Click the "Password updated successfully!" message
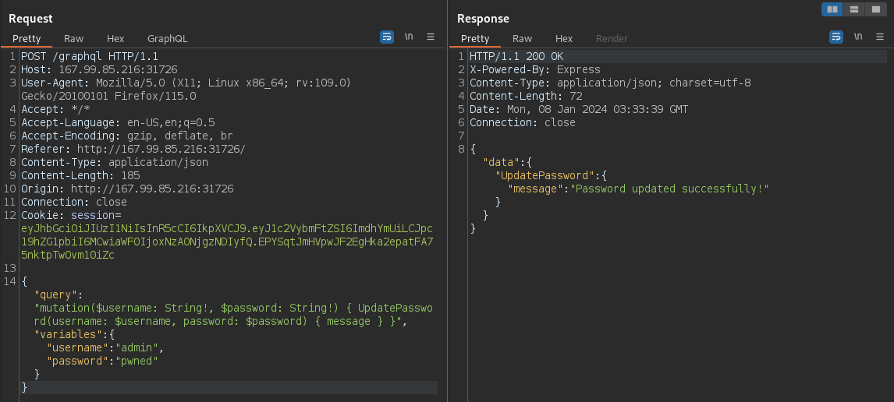894x402 pixels. point(670,189)
